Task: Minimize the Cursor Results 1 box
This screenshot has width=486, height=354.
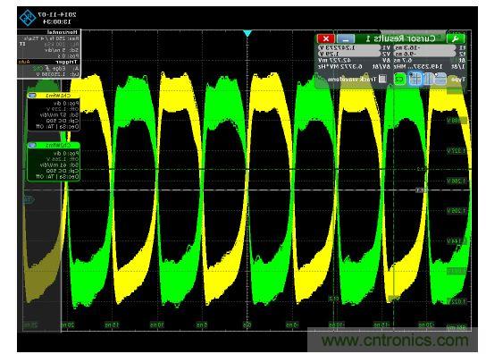Action: coord(346,38)
